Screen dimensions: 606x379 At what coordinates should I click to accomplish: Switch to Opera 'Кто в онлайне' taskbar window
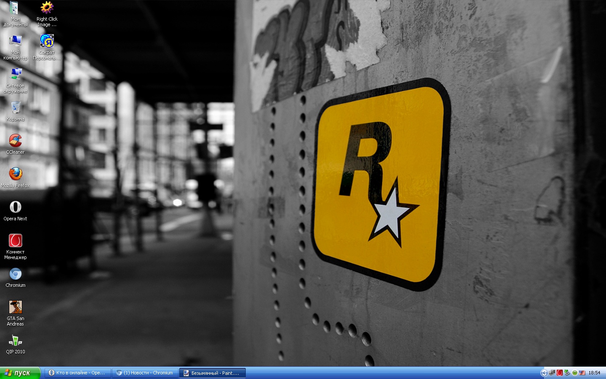[x=77, y=373]
